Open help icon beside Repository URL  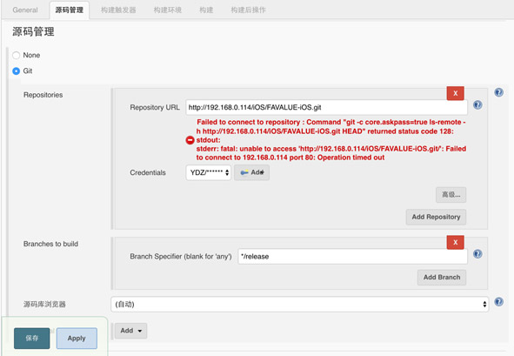tap(477, 104)
